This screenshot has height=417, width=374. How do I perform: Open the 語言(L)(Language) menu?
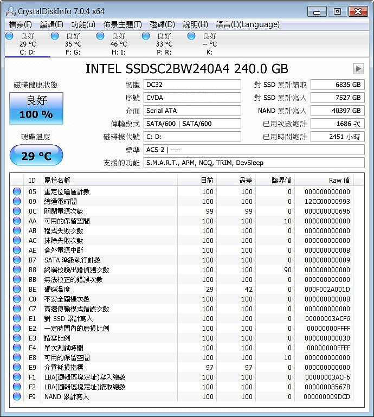point(248,24)
